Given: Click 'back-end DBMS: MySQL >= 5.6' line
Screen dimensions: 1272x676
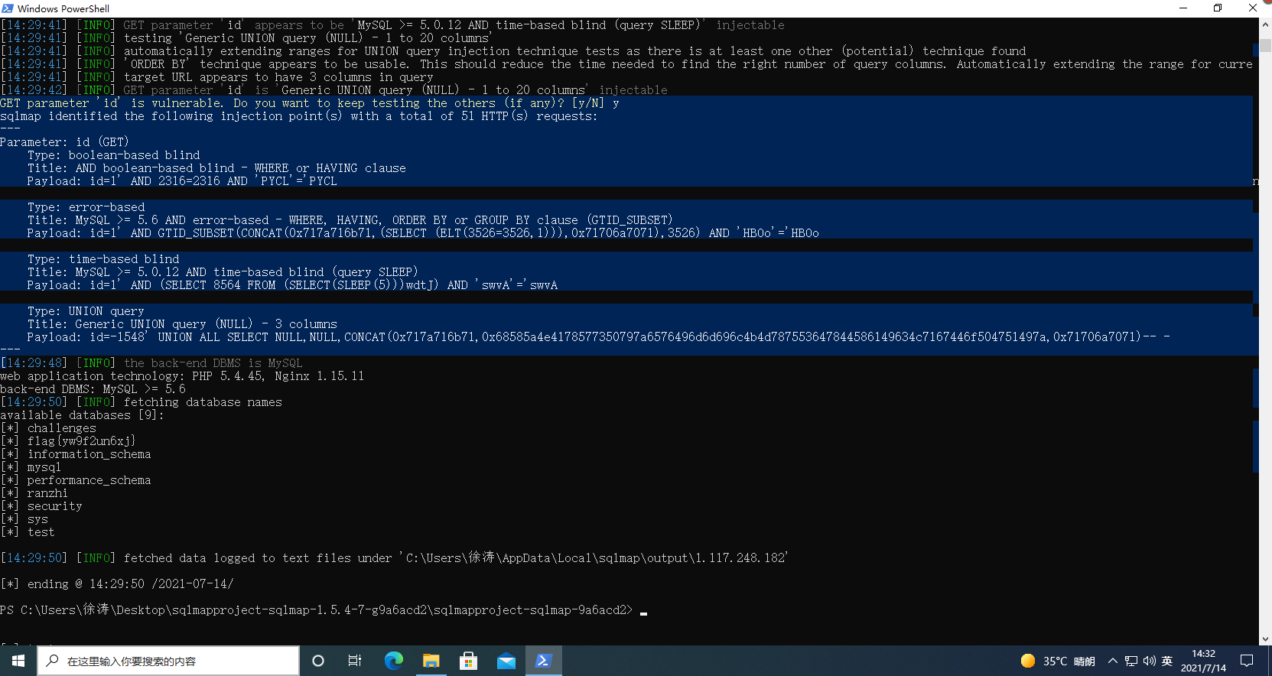Looking at the screenshot, I should click(x=93, y=389).
